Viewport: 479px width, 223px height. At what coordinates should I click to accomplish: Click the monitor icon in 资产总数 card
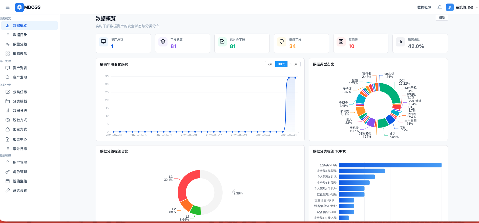(x=103, y=42)
